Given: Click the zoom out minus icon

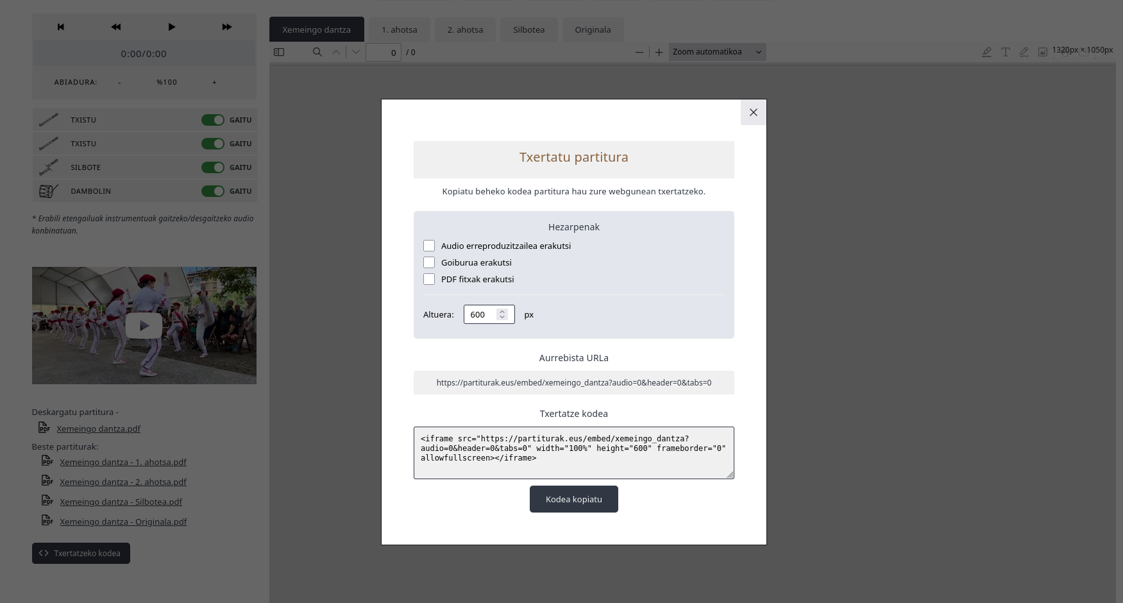Looking at the screenshot, I should (x=639, y=52).
